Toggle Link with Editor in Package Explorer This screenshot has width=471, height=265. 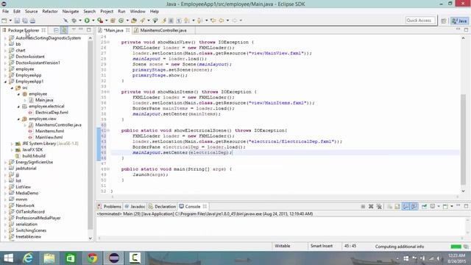pos(64,30)
